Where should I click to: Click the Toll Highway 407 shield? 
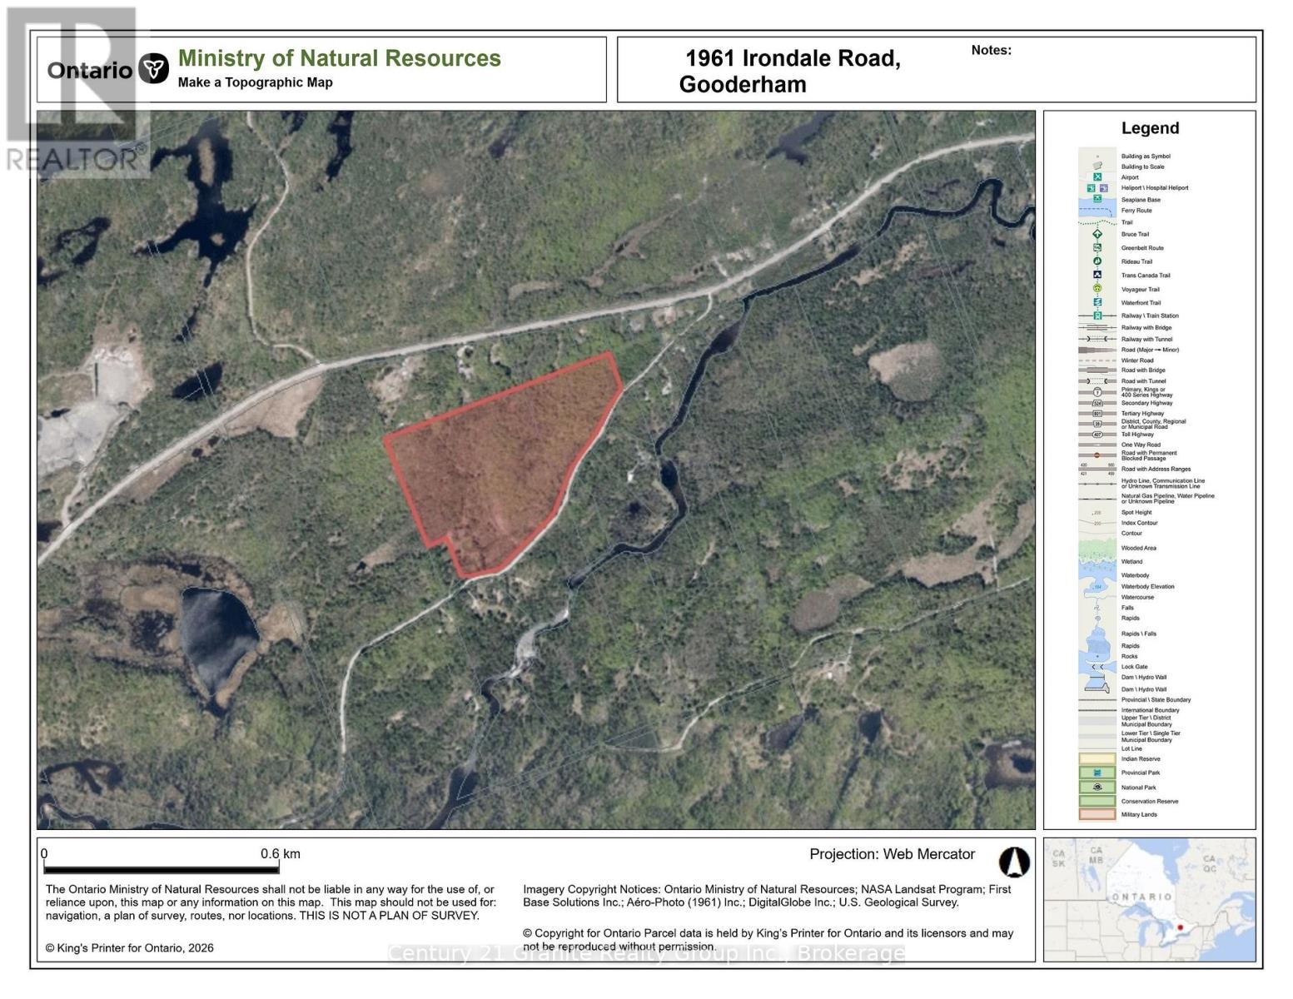pos(1097,435)
